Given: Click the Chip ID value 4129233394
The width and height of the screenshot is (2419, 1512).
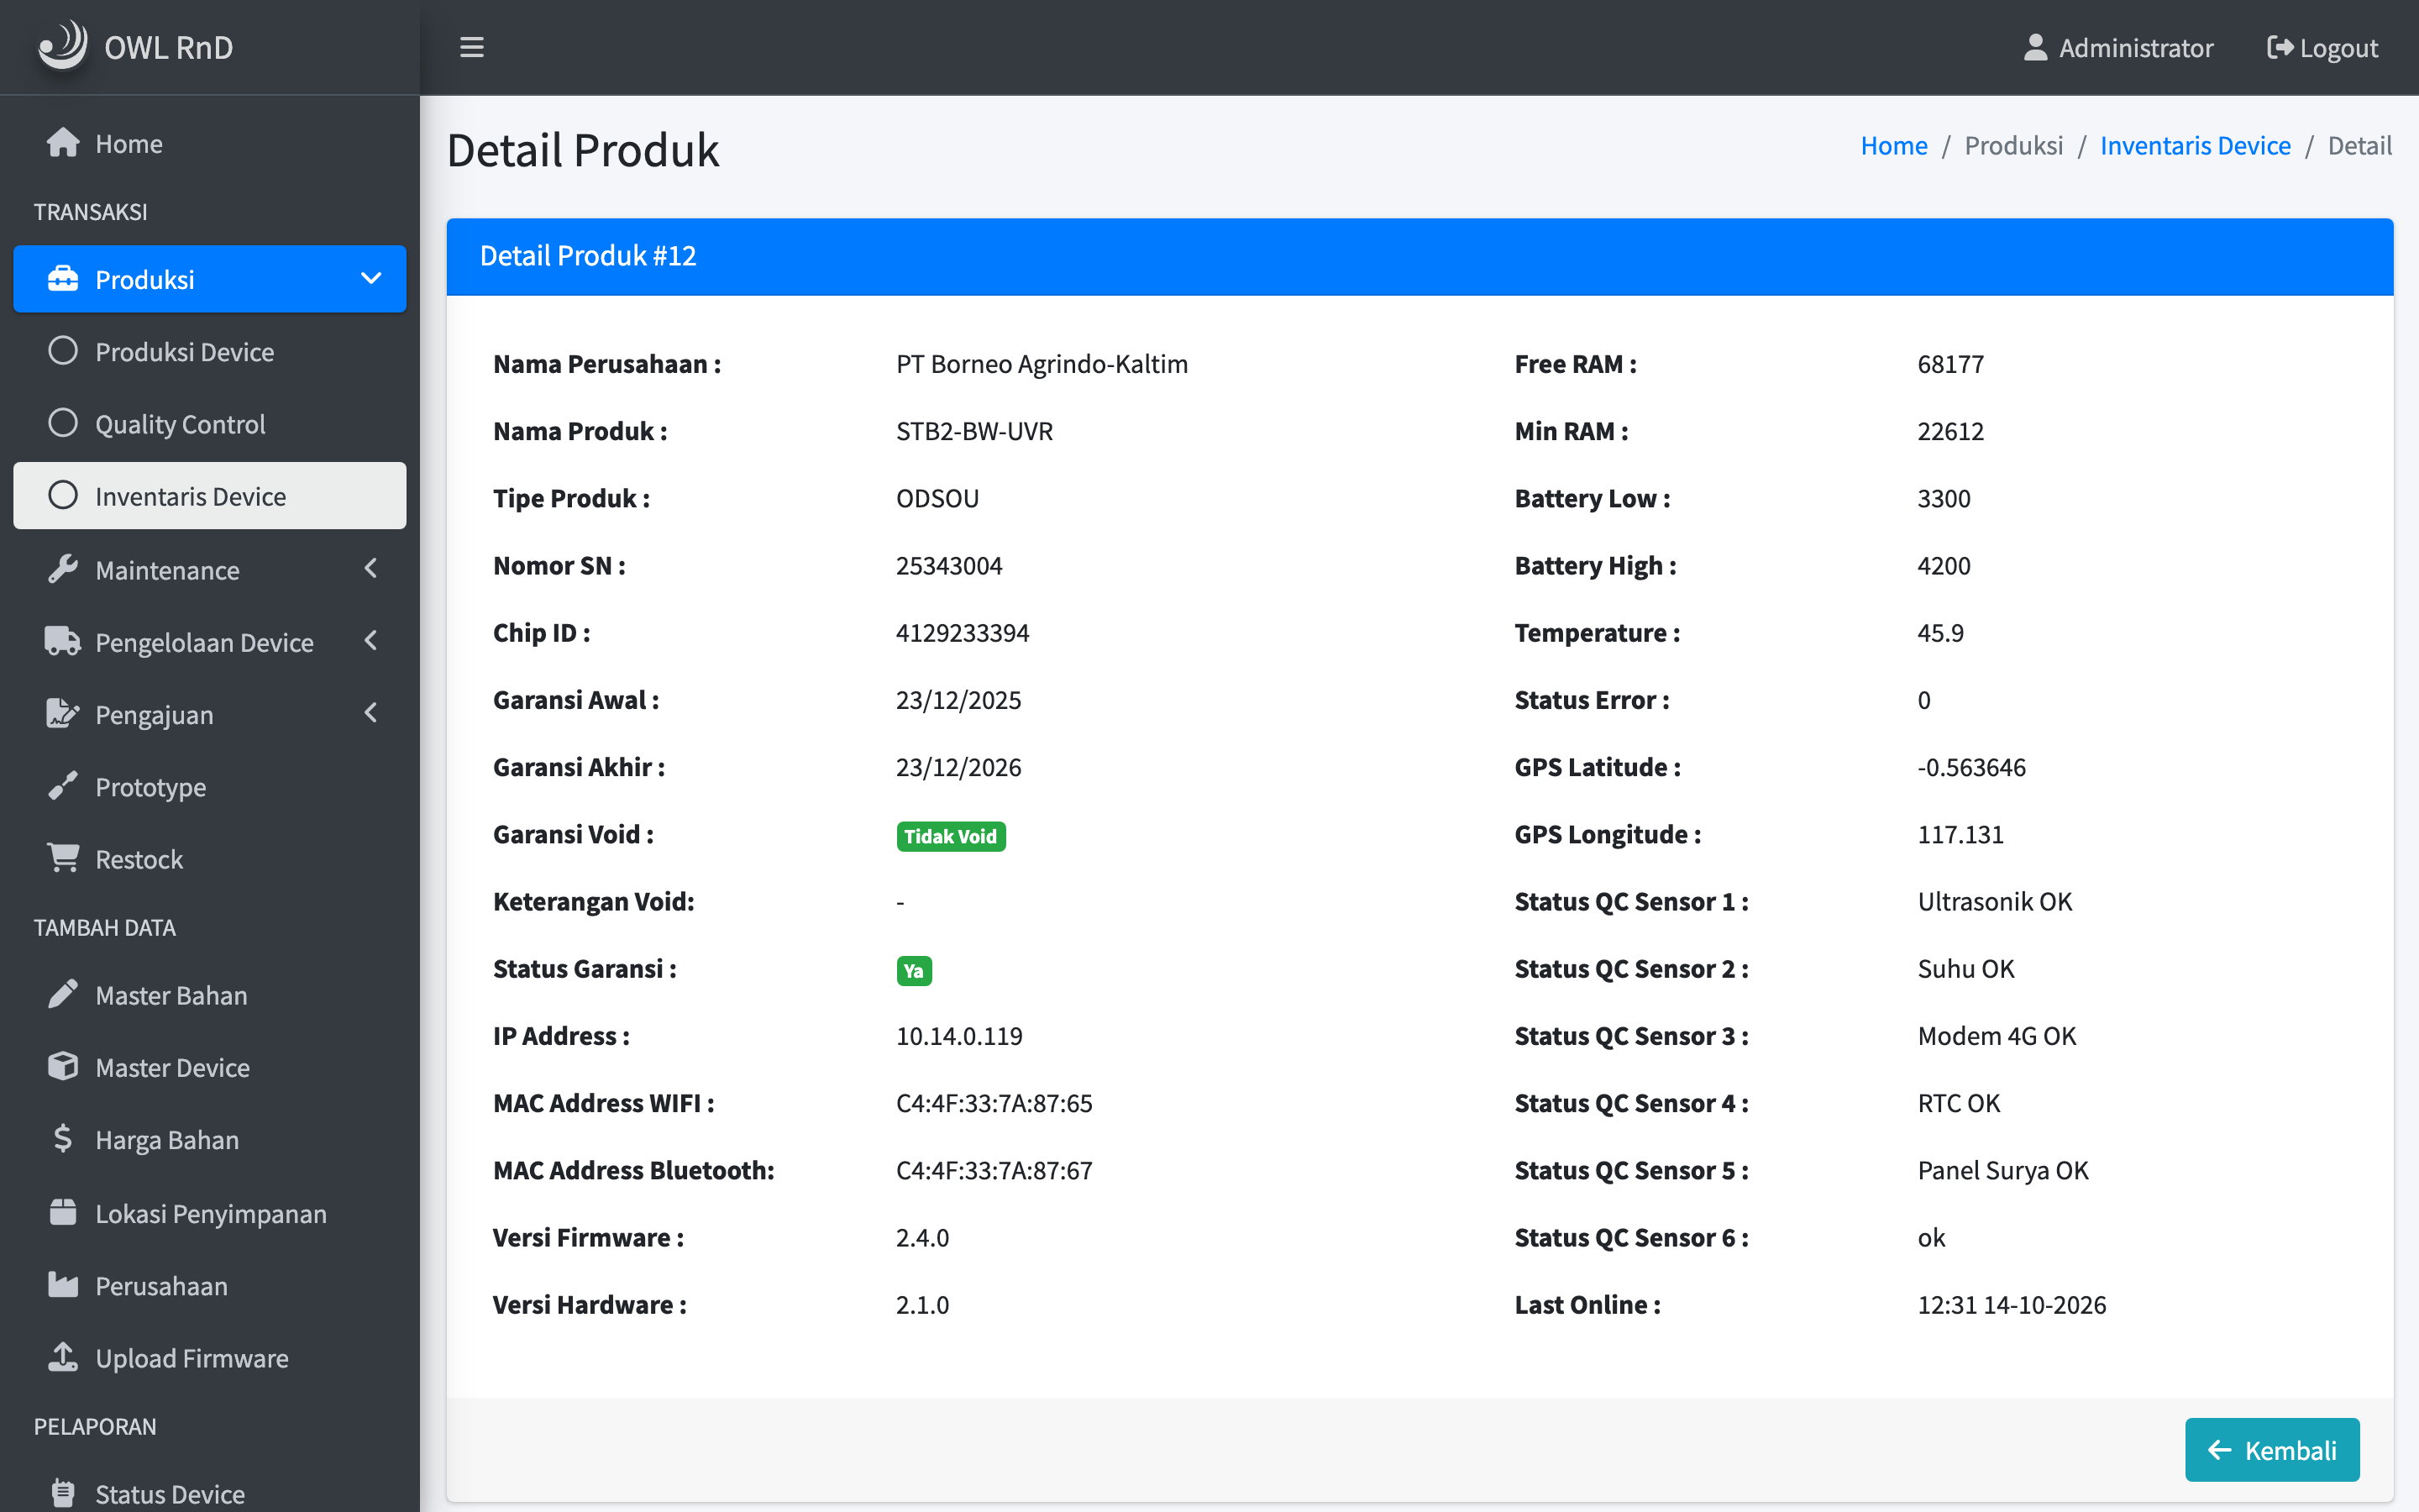Looking at the screenshot, I should coord(962,633).
